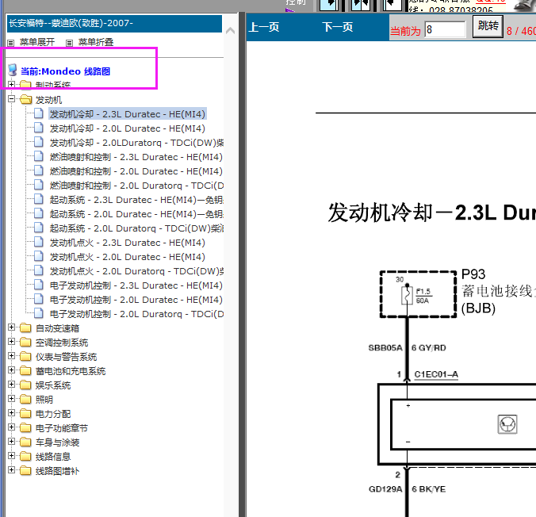
Task: Open 发动机冷却 - 2.3L Duratec - HE(MI4)
Action: [x=128, y=114]
